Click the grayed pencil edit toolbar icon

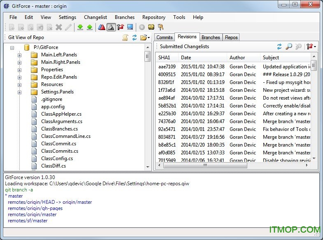[x=68, y=27]
